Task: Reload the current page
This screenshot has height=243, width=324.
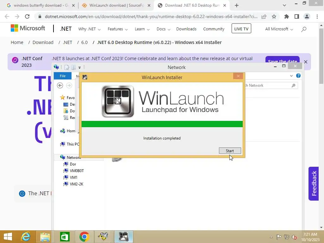Action: (27, 16)
